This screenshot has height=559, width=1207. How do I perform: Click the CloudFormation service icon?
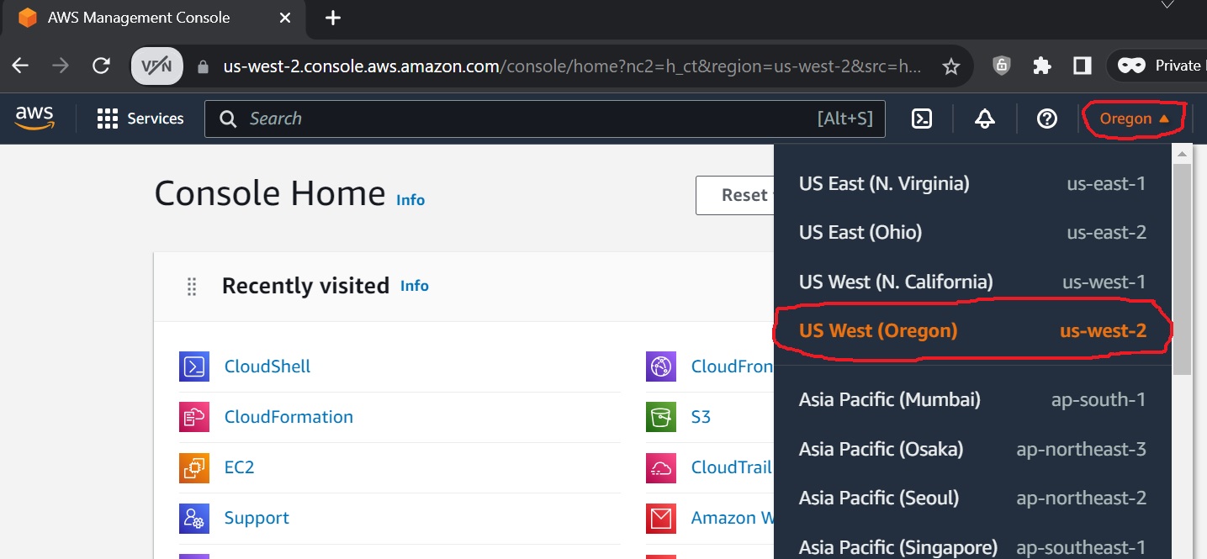pyautogui.click(x=194, y=417)
